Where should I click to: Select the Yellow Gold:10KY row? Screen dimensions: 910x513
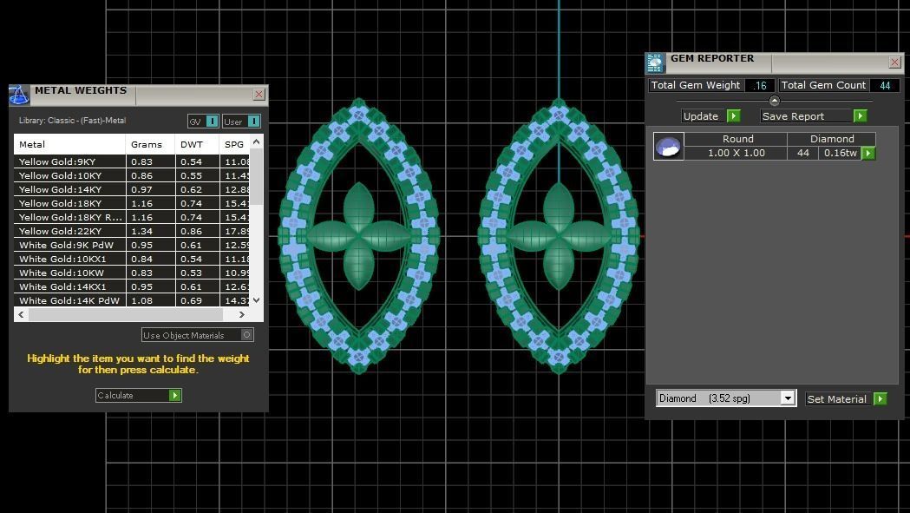pos(132,175)
